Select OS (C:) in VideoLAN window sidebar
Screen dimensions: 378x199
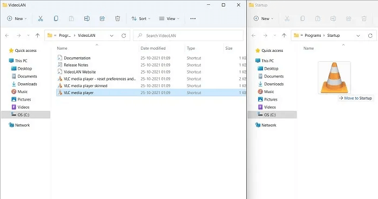pyautogui.click(x=26, y=115)
